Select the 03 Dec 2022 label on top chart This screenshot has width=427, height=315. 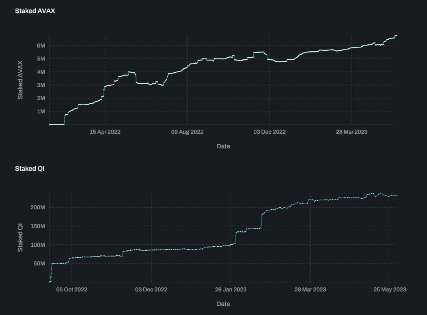pos(270,132)
